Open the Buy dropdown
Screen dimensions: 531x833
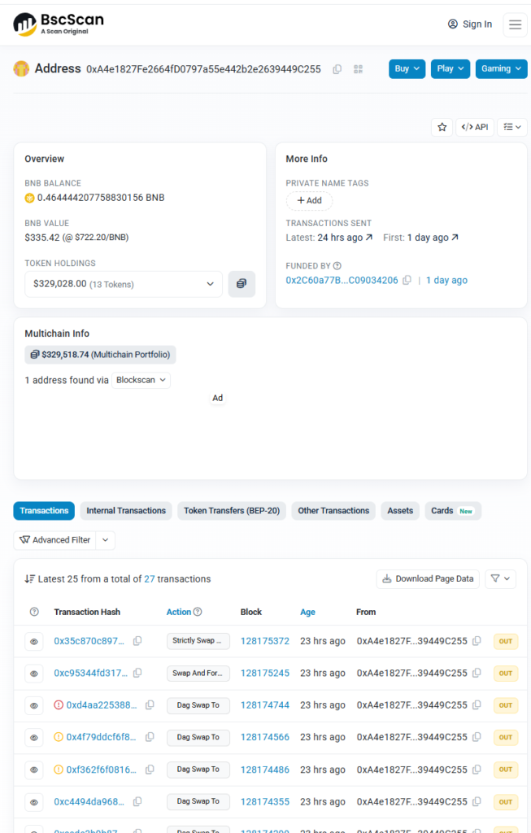click(407, 68)
